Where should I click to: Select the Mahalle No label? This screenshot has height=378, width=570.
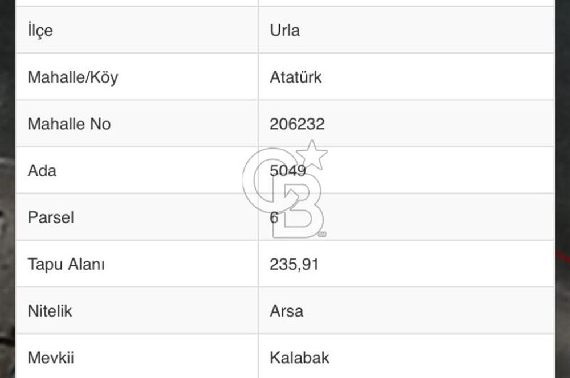coord(69,124)
